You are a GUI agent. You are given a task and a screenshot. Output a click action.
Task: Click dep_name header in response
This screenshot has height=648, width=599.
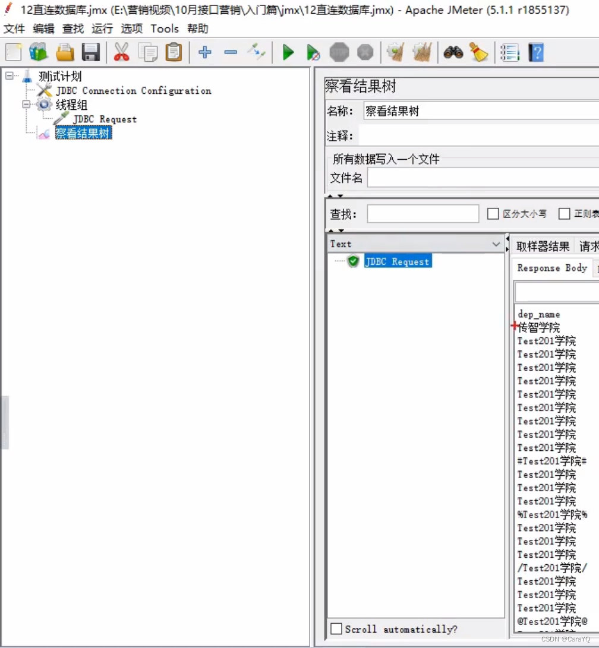click(x=538, y=314)
